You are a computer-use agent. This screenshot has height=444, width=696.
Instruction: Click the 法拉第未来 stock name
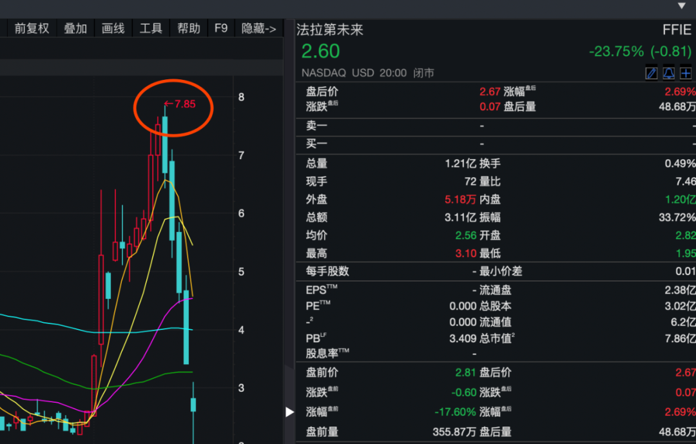[x=330, y=30]
